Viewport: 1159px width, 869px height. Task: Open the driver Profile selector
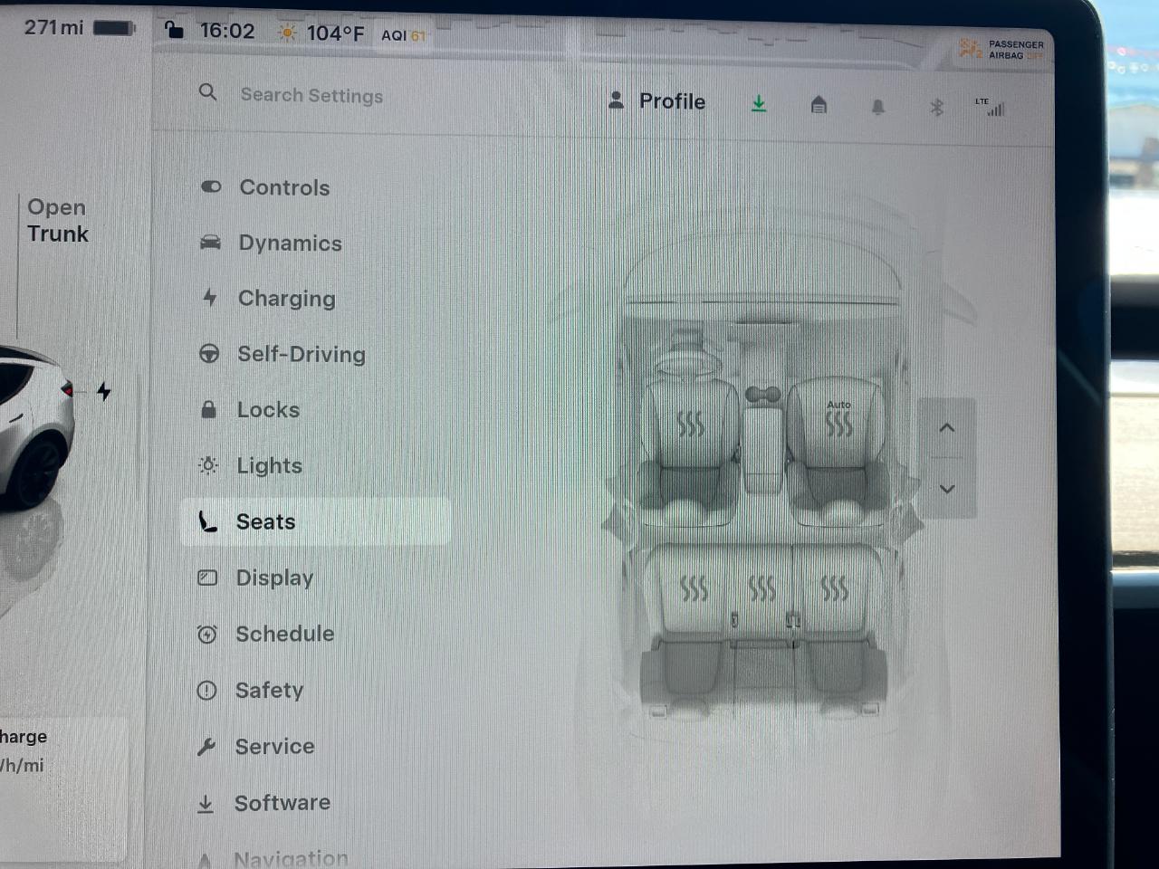pyautogui.click(x=657, y=101)
